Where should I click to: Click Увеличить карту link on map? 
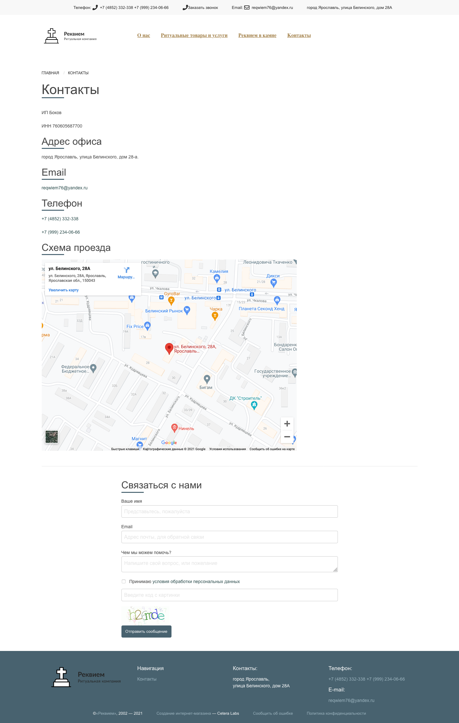(63, 290)
